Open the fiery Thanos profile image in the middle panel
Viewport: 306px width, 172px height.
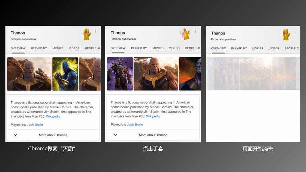[x=190, y=74]
